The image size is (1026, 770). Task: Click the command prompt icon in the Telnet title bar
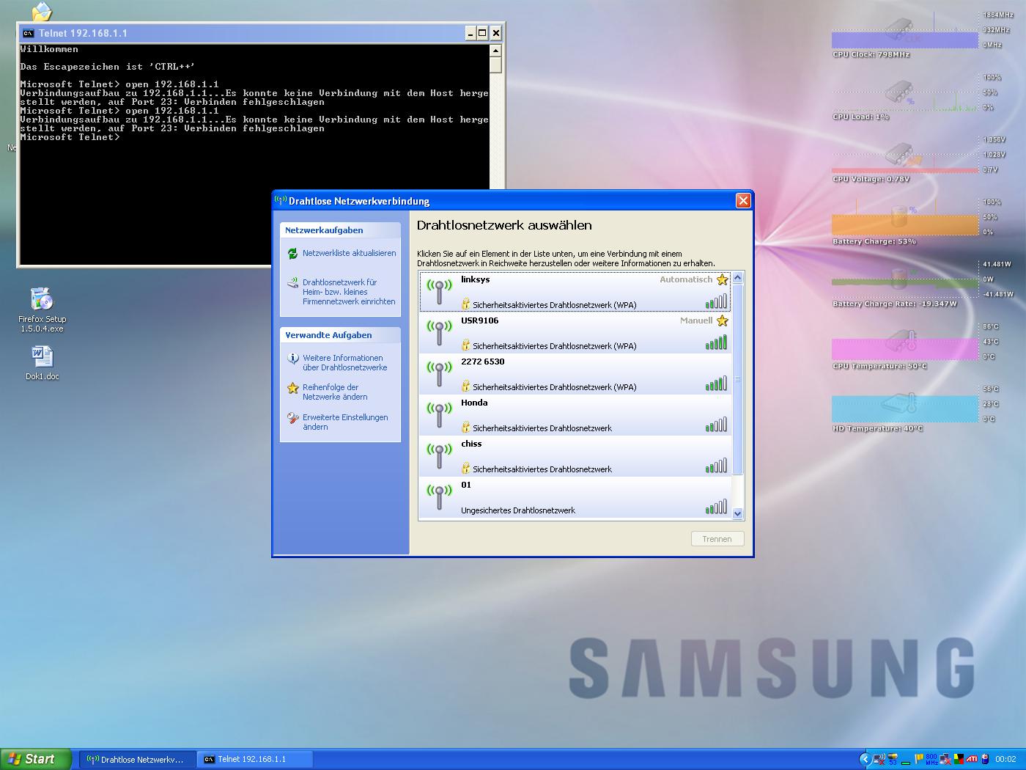tap(28, 33)
